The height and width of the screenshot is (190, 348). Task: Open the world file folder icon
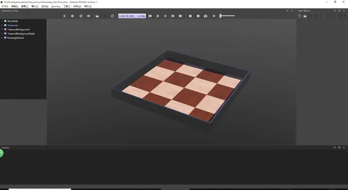[x=97, y=16]
